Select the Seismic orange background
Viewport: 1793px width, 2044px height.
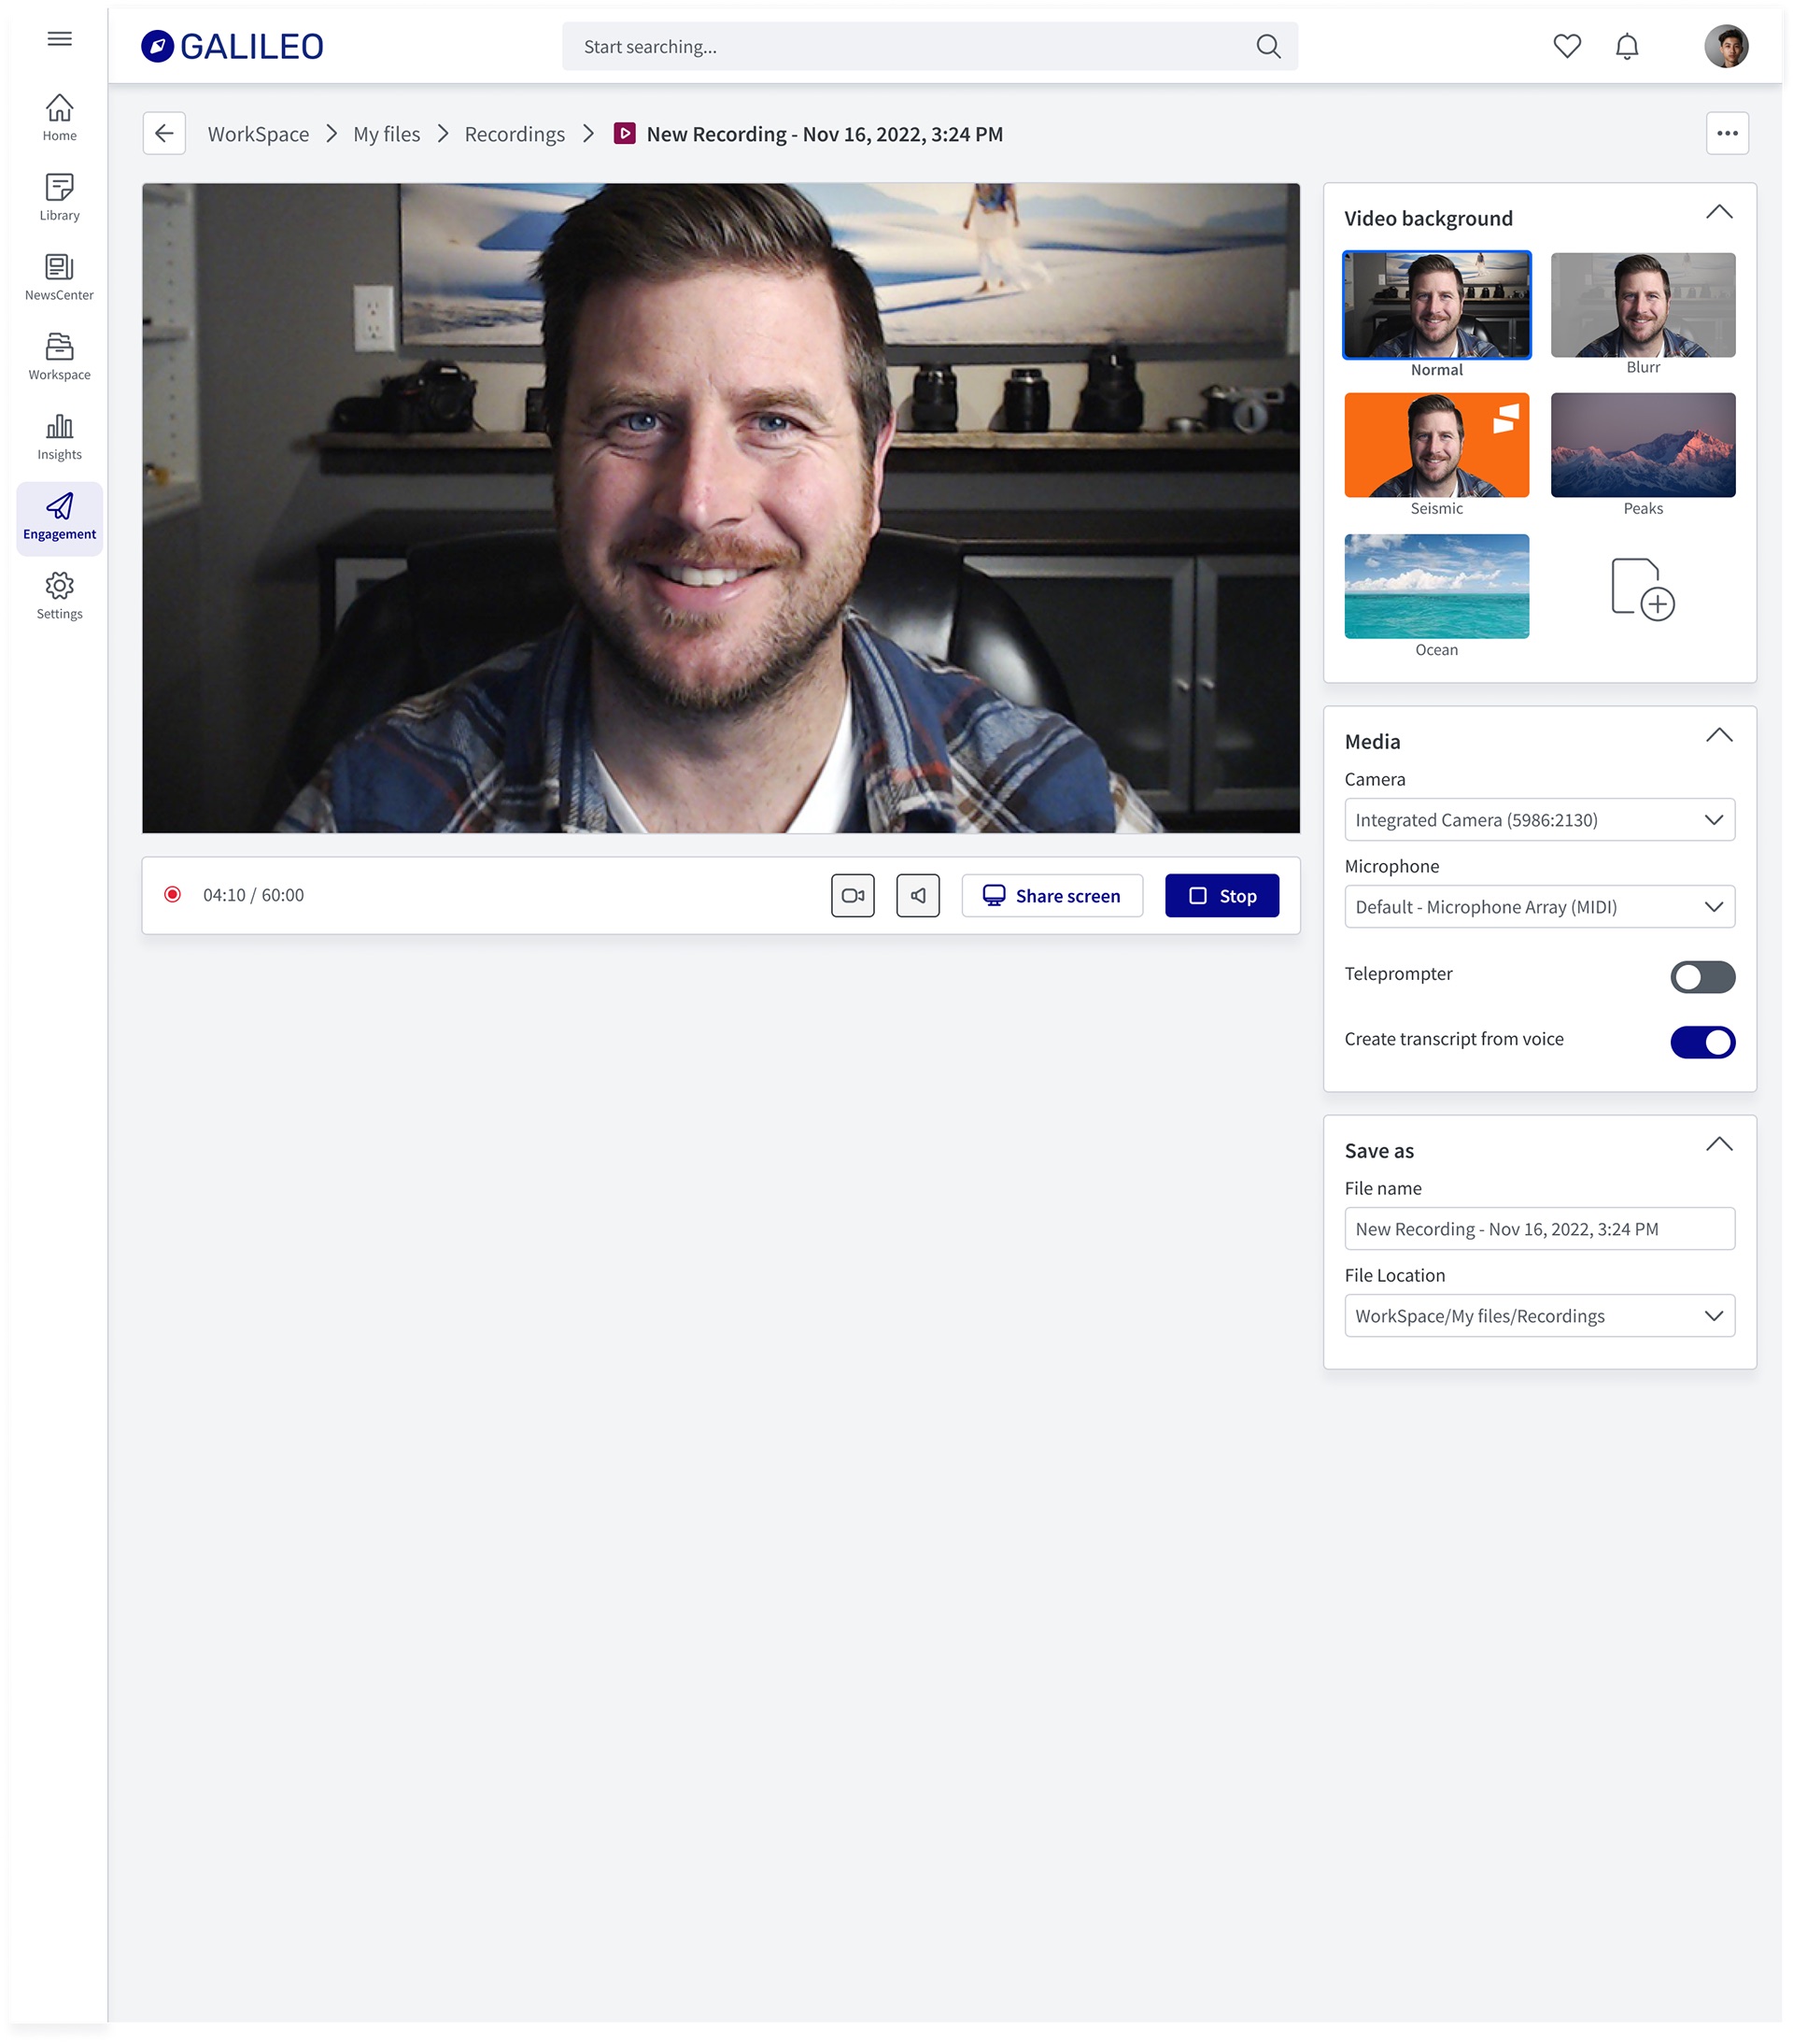click(1435, 445)
